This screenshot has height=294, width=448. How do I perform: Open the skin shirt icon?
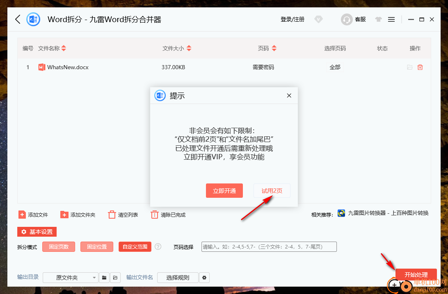[x=378, y=19]
